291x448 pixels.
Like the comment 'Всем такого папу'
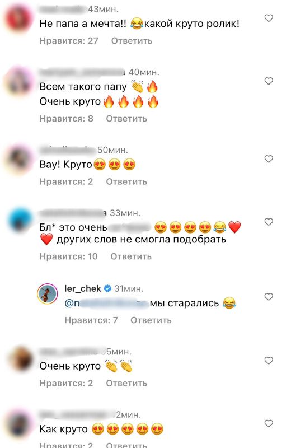coord(269,81)
